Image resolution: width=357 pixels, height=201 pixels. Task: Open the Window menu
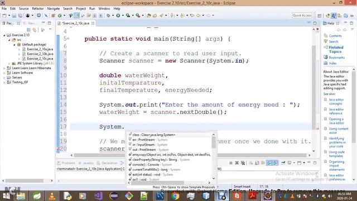coord(104,8)
